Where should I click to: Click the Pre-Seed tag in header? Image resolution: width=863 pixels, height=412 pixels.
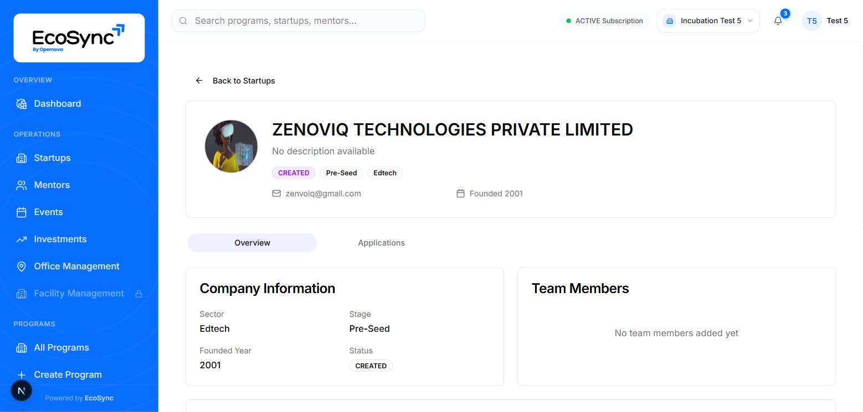pyautogui.click(x=341, y=173)
